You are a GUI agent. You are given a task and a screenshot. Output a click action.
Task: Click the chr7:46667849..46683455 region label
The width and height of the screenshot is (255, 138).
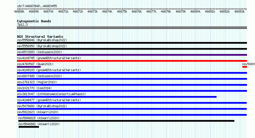point(37,6)
